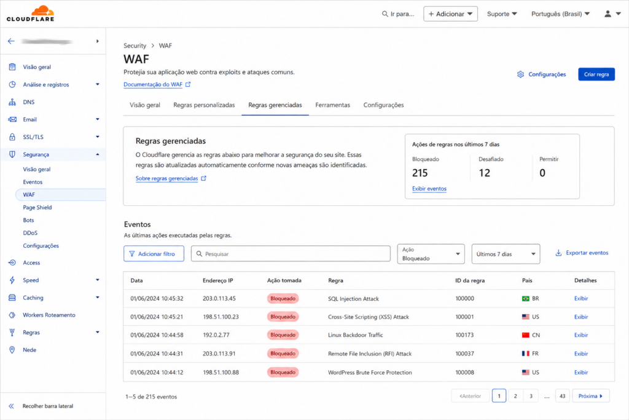Screen dimensions: 629x420
Task: Click the Workers Roteamento diamond icon
Action: (x=12, y=315)
